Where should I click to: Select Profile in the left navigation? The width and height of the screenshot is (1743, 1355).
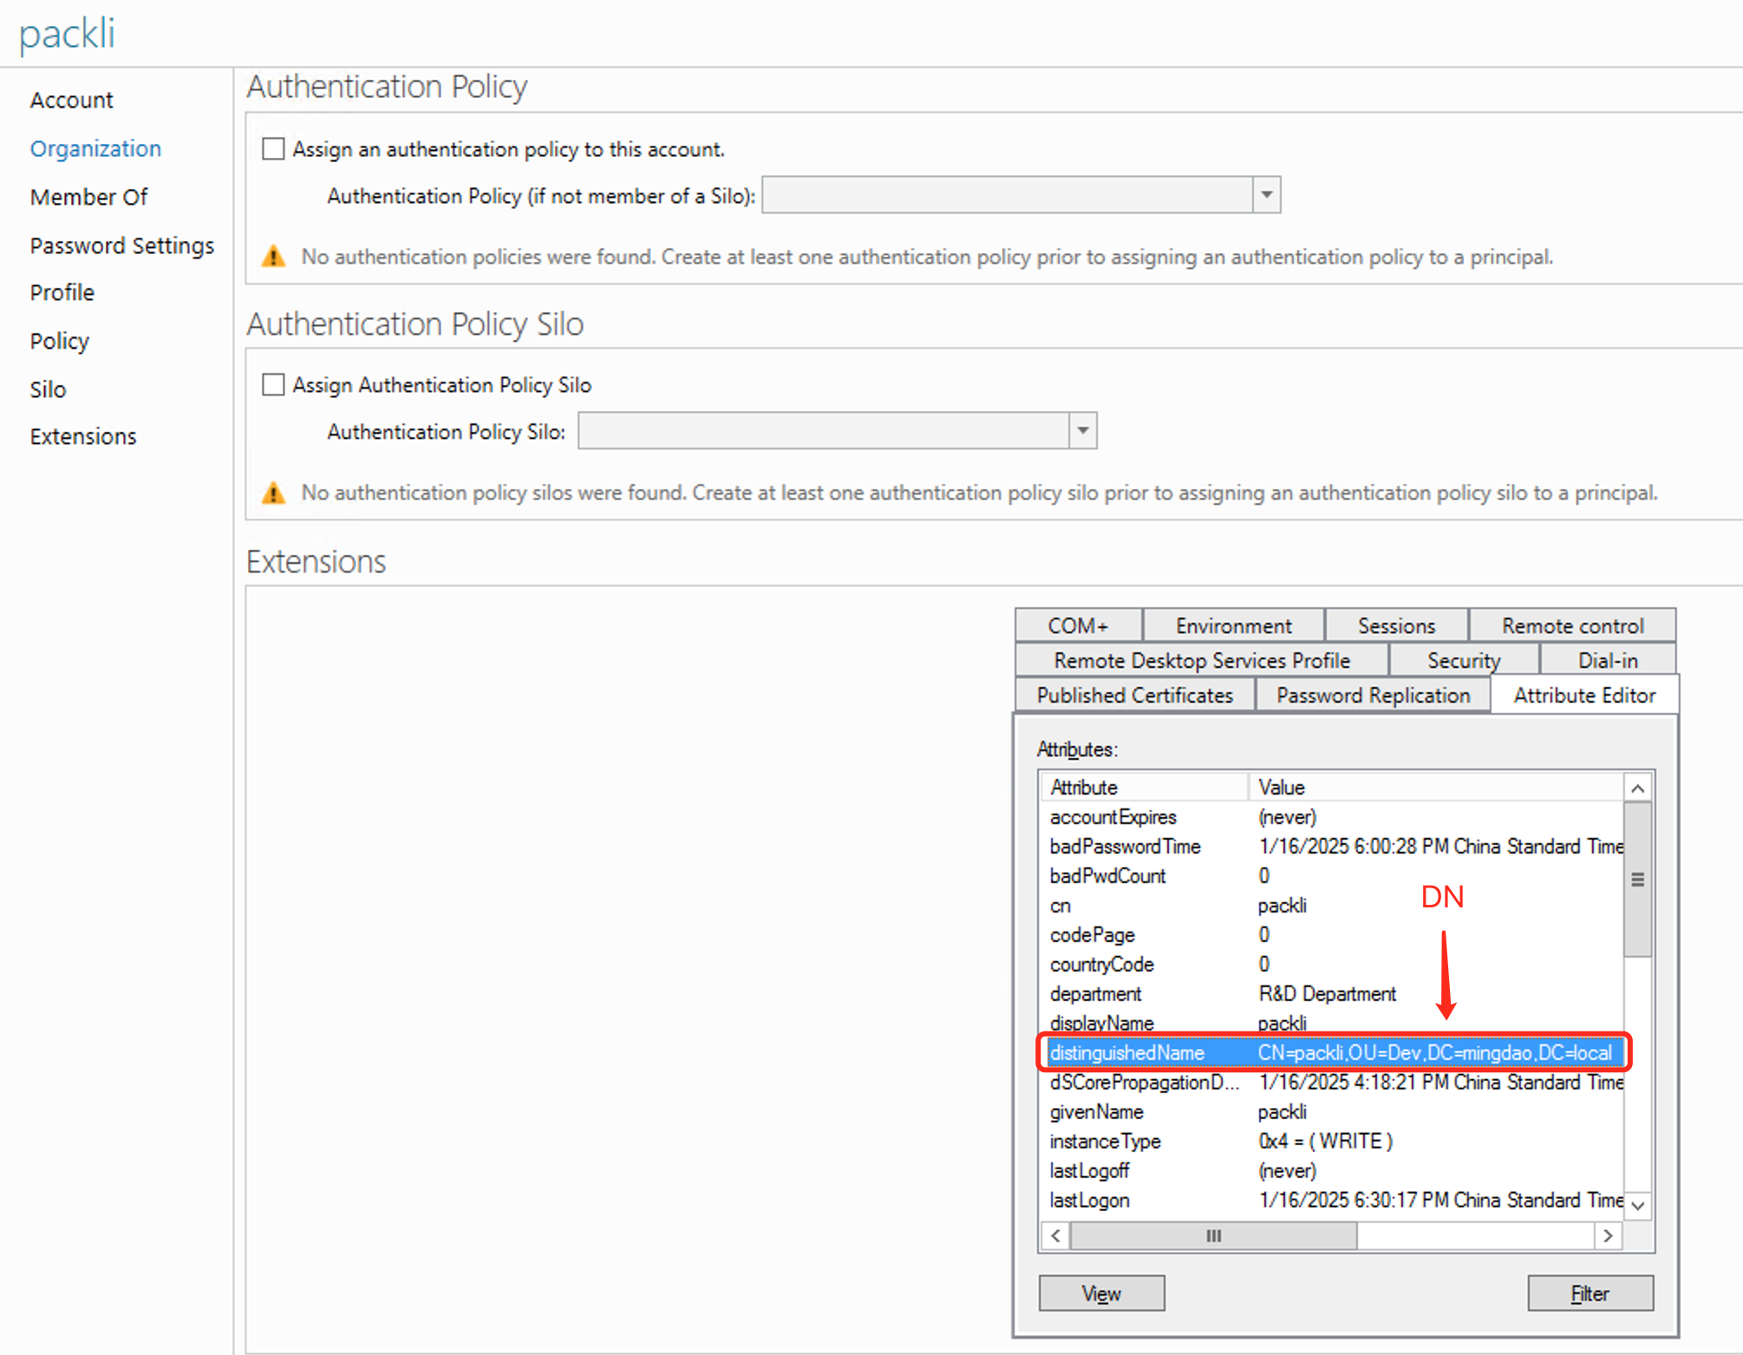62,293
